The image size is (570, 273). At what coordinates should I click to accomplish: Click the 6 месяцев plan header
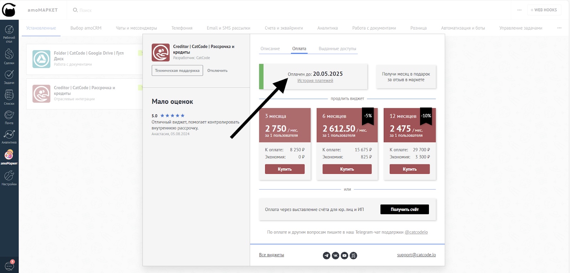pos(347,125)
